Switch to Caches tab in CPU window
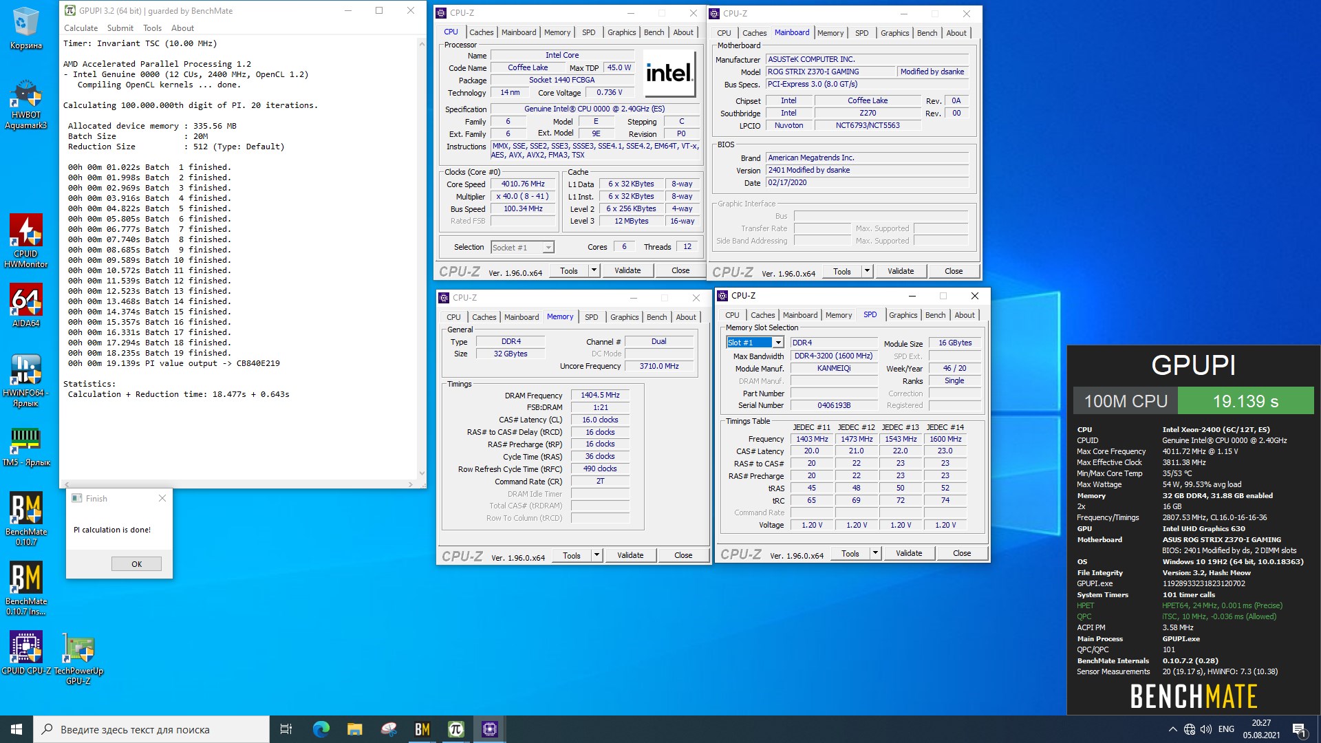This screenshot has width=1321, height=743. (481, 32)
